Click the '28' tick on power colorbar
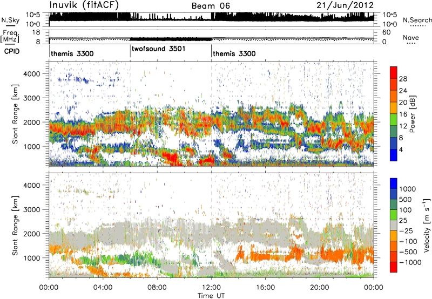Image resolution: width=432 pixels, height=299 pixels. (403, 79)
